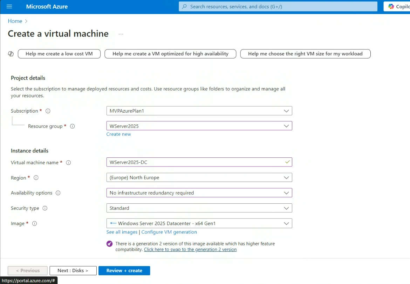Click the info icon next to Subscription
Screen dimensions: 410x284
pos(48,111)
